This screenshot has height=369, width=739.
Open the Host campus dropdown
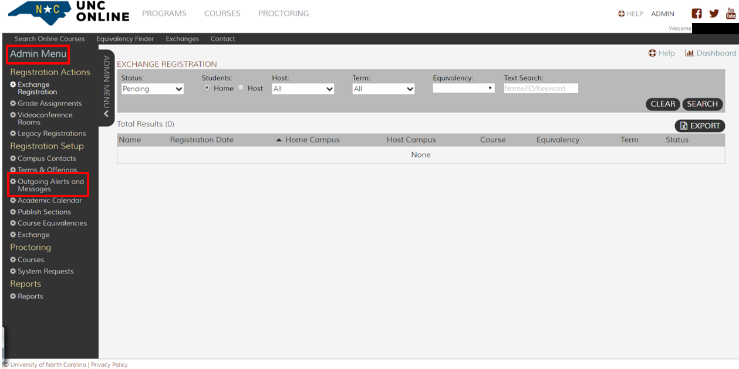[x=303, y=89]
